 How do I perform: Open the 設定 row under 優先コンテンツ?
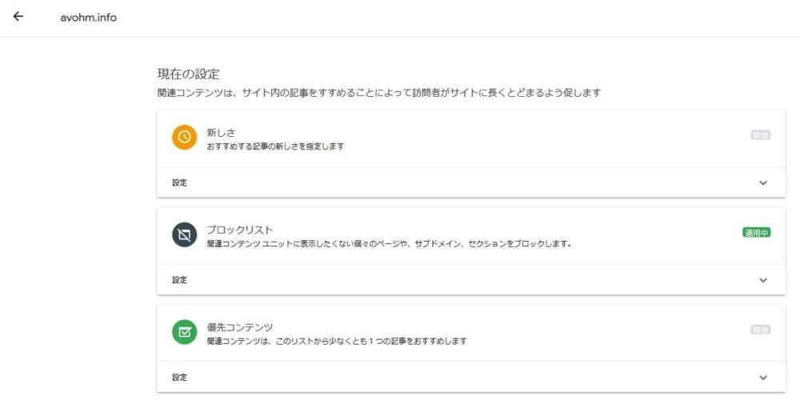179,378
